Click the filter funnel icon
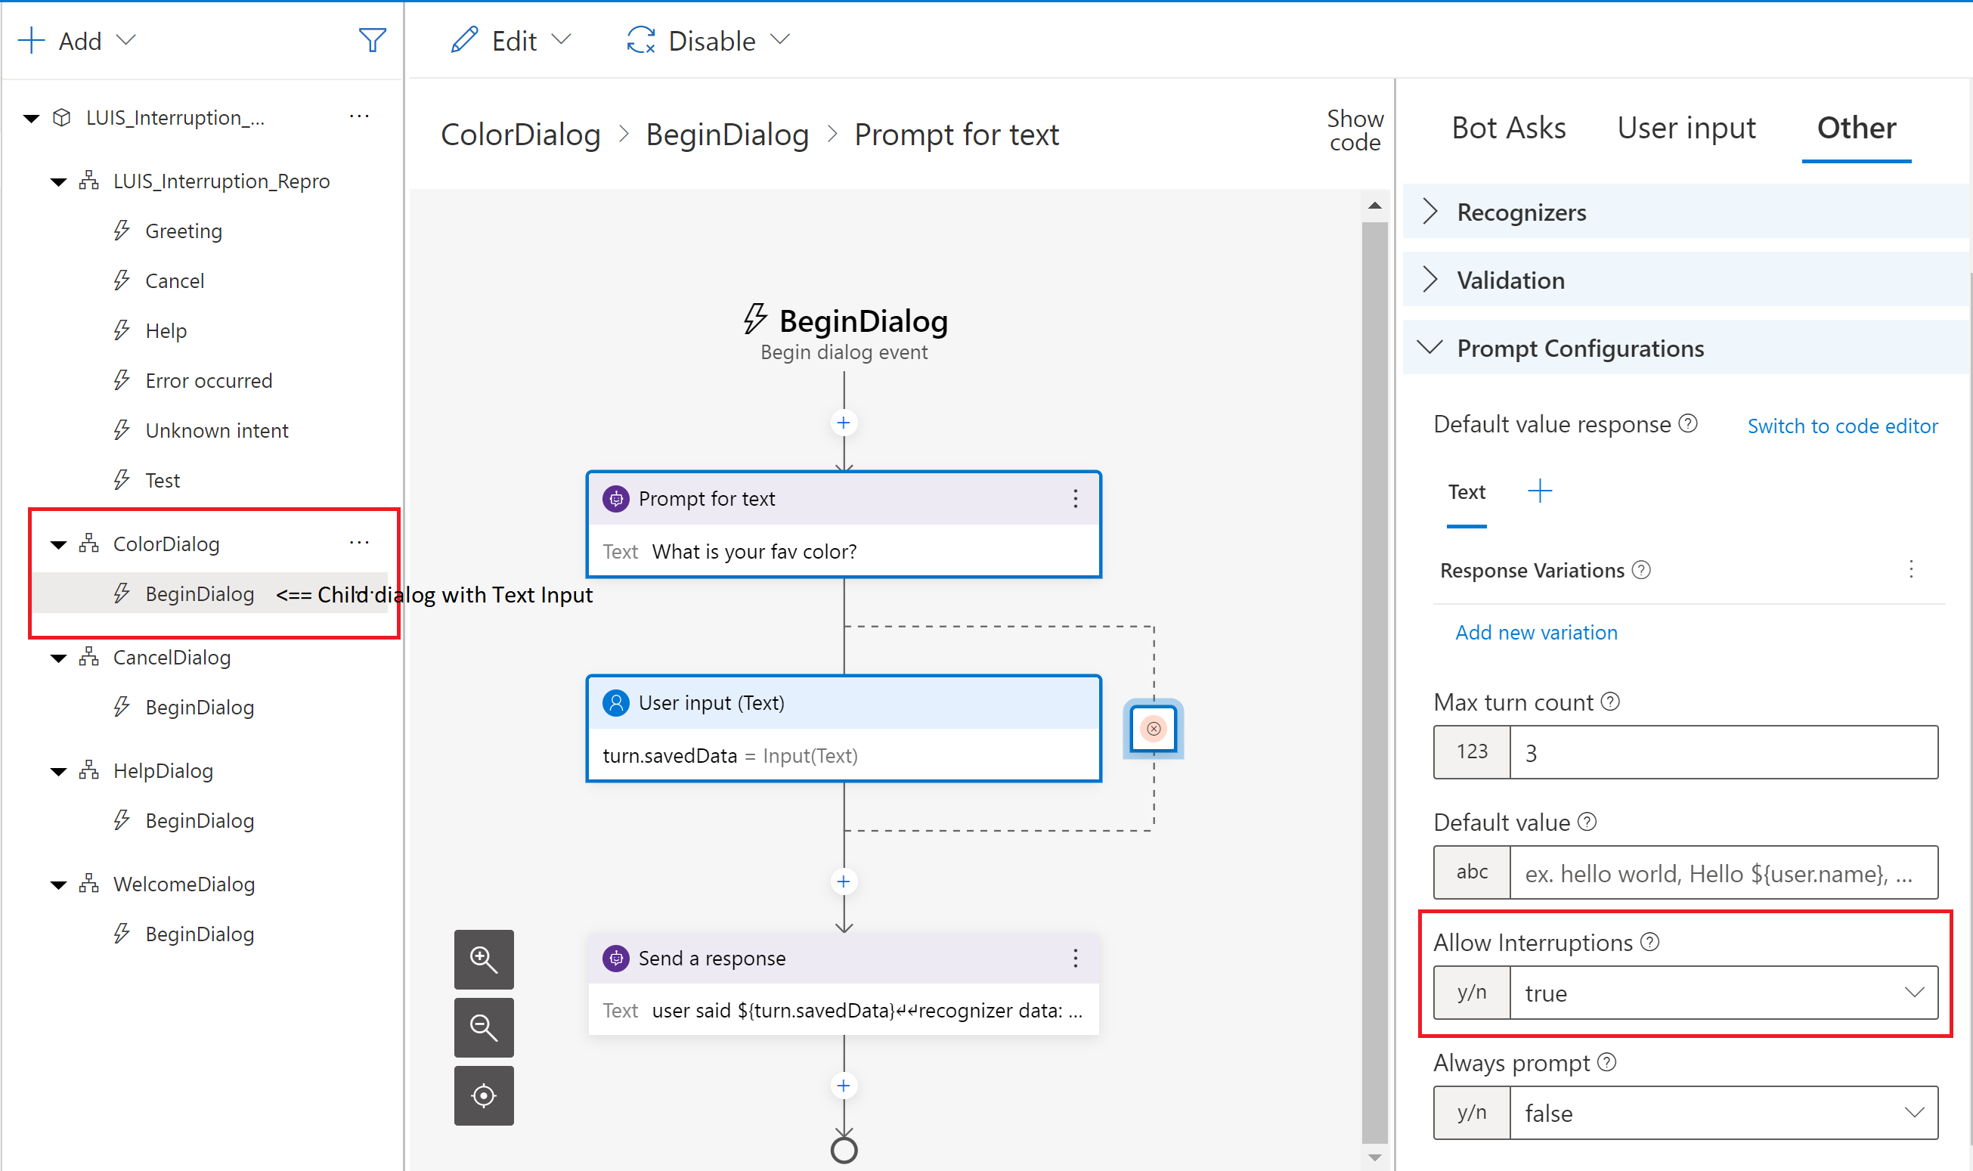 372,40
